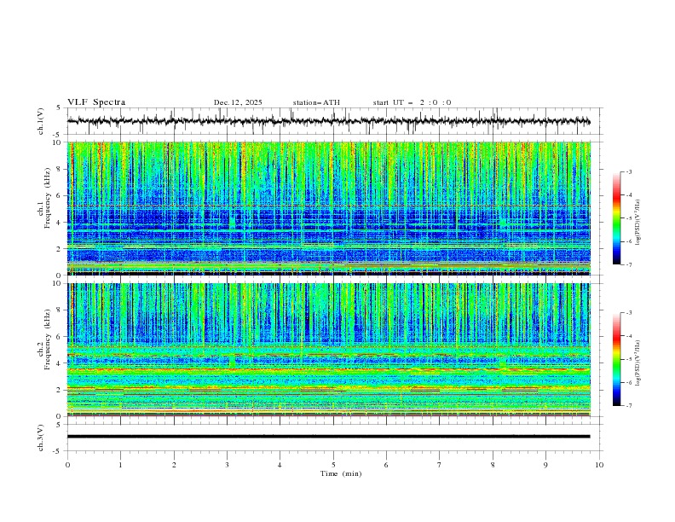Click the ch.1 voltage waveform trace

click(328, 121)
